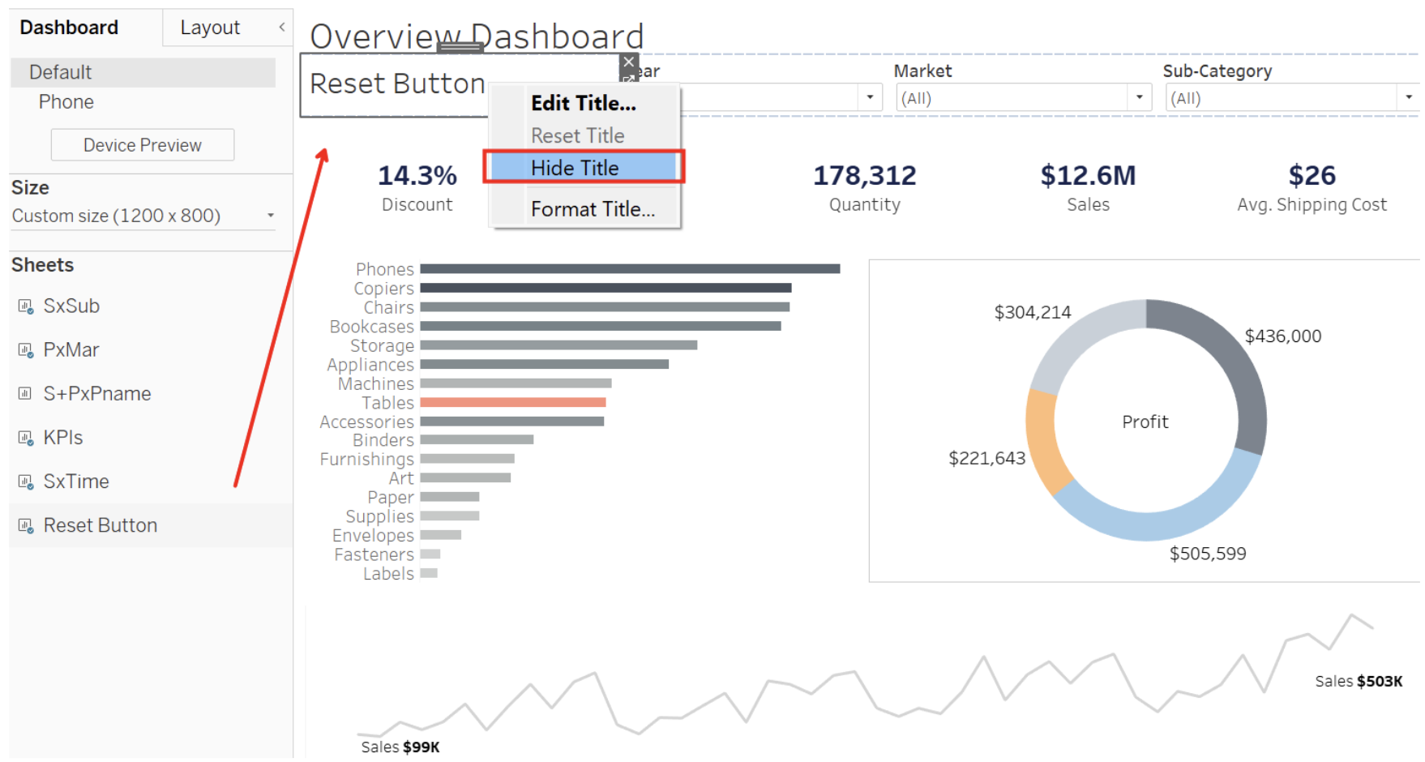Viewport: 1425px width, 762px height.
Task: Switch to the Phone device layout
Action: [66, 101]
